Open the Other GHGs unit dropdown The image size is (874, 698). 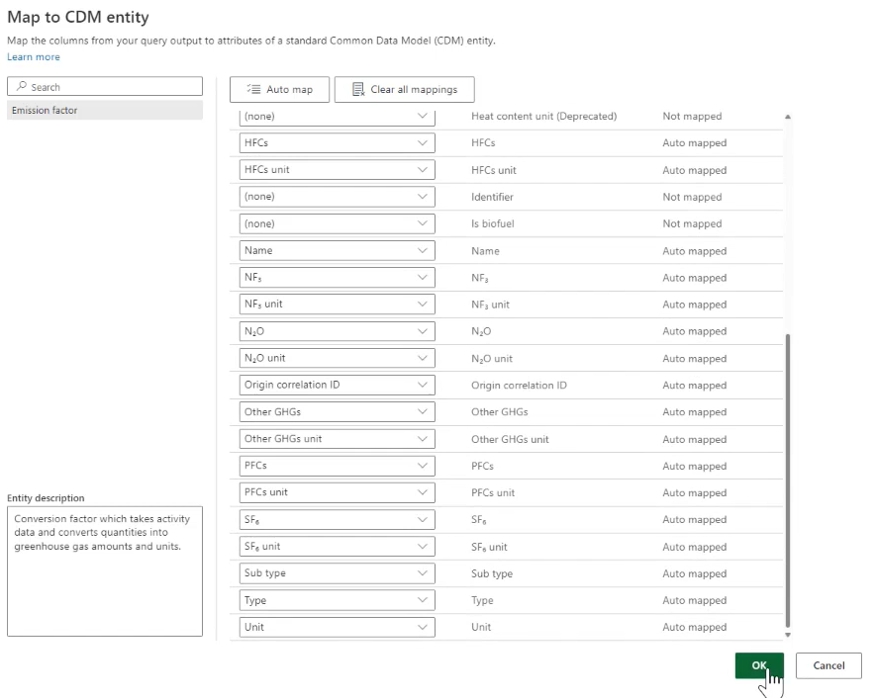[x=338, y=439]
